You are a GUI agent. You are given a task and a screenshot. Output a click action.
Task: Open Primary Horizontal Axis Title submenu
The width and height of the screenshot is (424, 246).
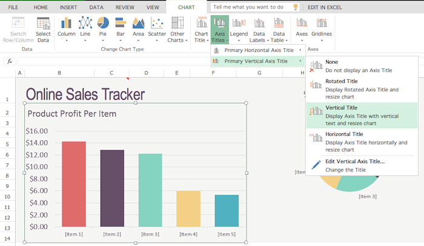(257, 50)
